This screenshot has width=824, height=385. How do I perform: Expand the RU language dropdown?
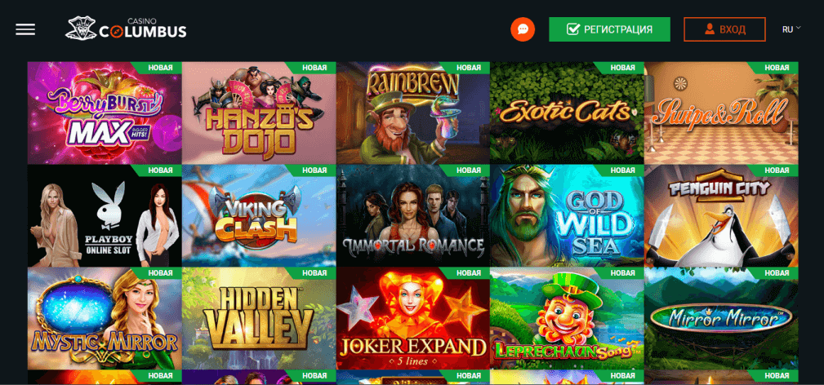pos(791,29)
